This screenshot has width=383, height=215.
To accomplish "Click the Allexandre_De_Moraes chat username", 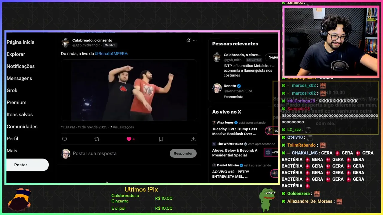I will (x=310, y=201).
